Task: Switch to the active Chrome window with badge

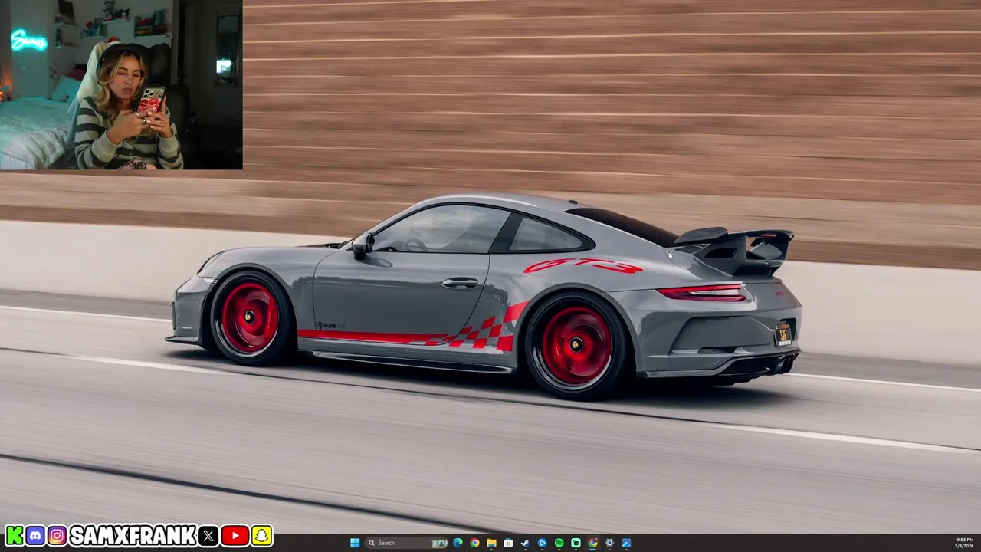Action: click(592, 543)
